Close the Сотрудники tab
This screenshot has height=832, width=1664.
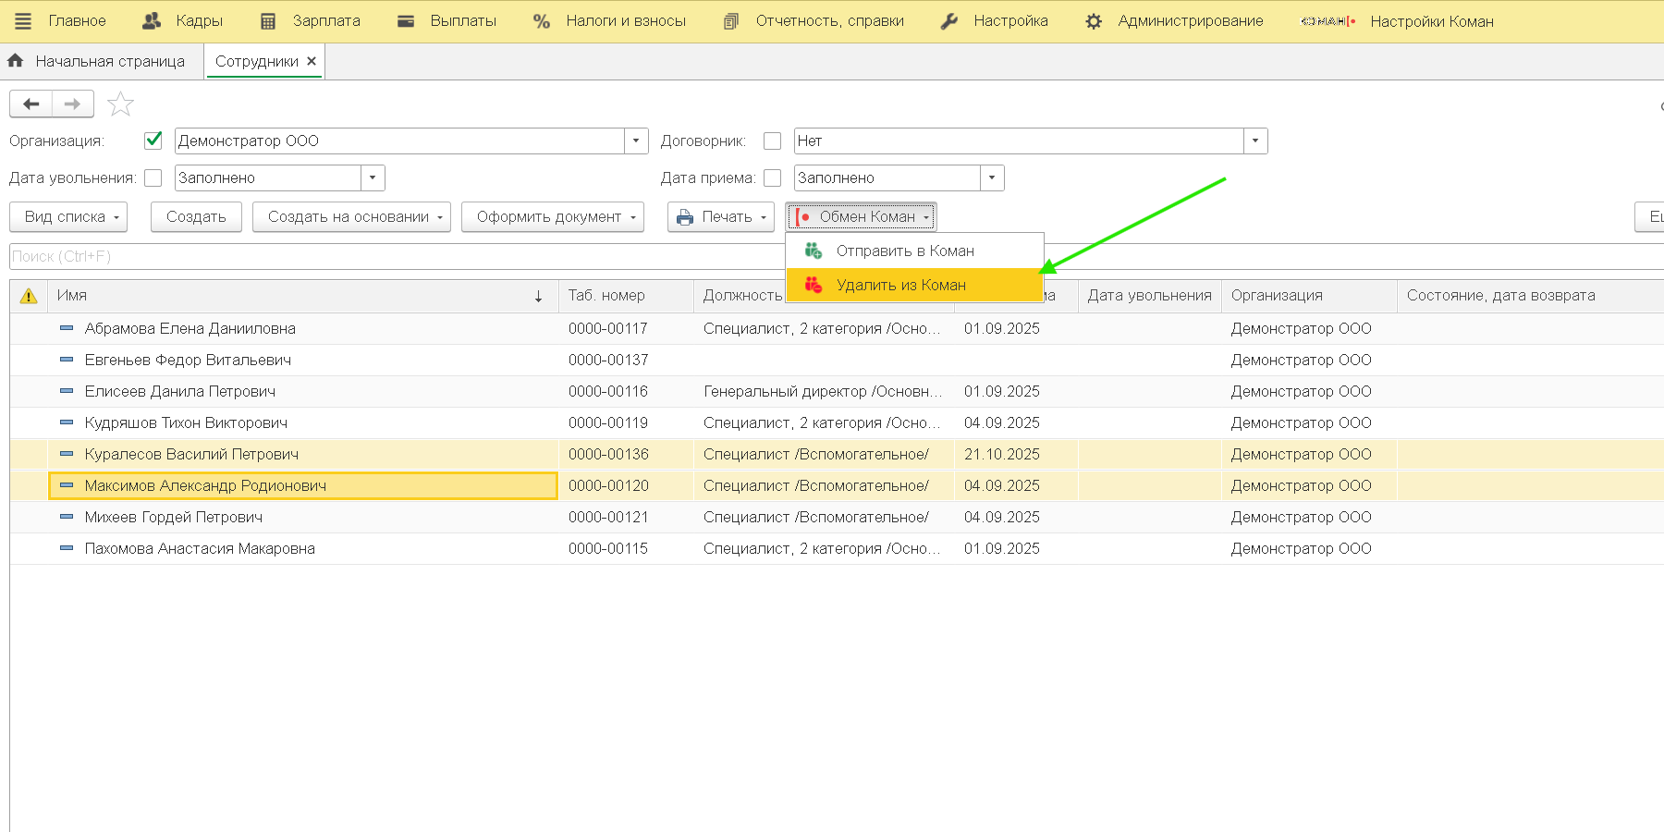coord(312,61)
